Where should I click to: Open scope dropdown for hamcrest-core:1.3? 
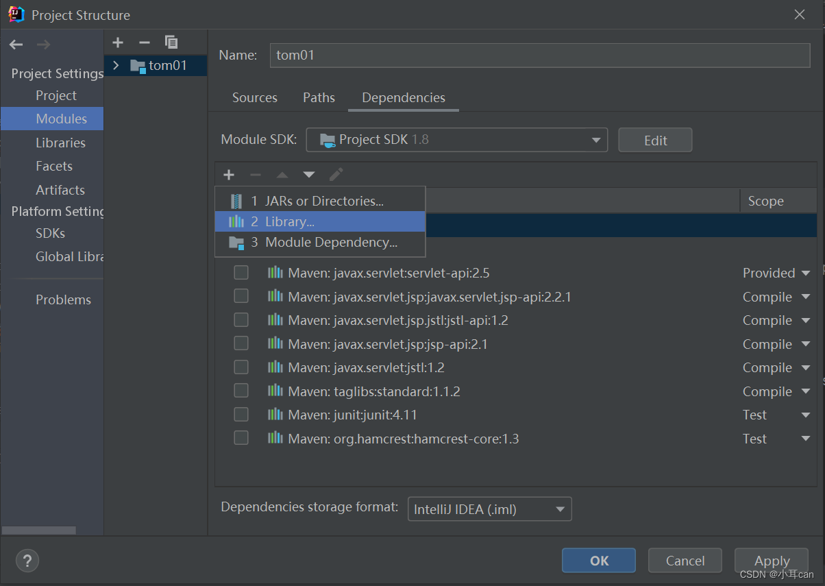(806, 439)
